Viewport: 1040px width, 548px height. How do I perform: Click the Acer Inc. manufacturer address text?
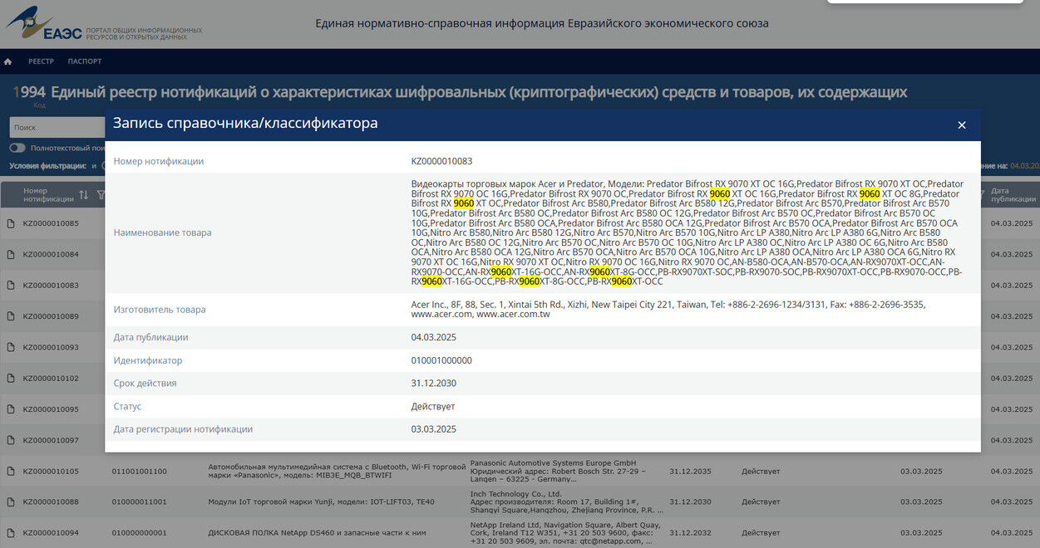coord(668,310)
